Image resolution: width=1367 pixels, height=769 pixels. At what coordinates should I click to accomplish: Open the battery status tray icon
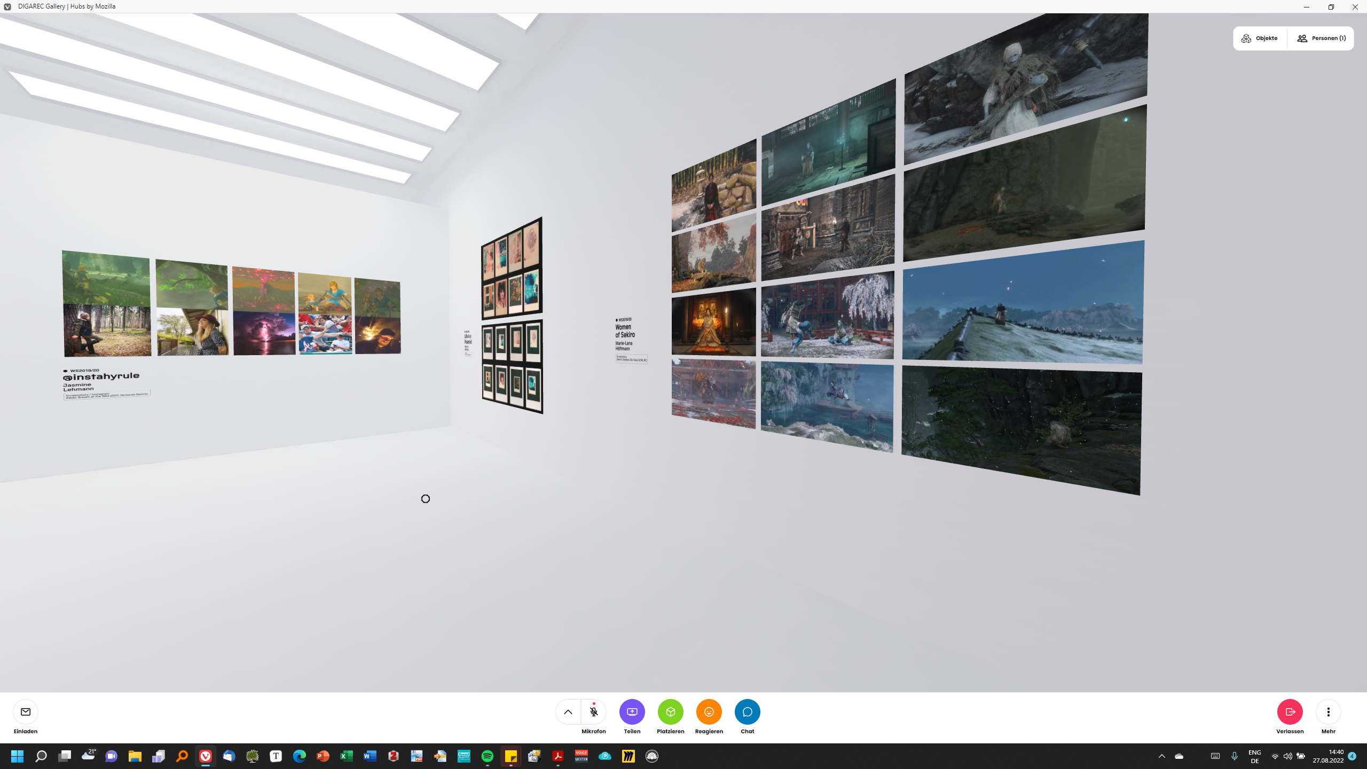[1301, 756]
